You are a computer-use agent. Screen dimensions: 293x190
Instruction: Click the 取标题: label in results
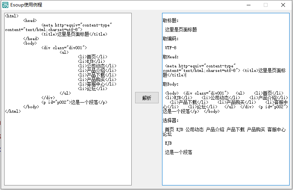click(171, 21)
